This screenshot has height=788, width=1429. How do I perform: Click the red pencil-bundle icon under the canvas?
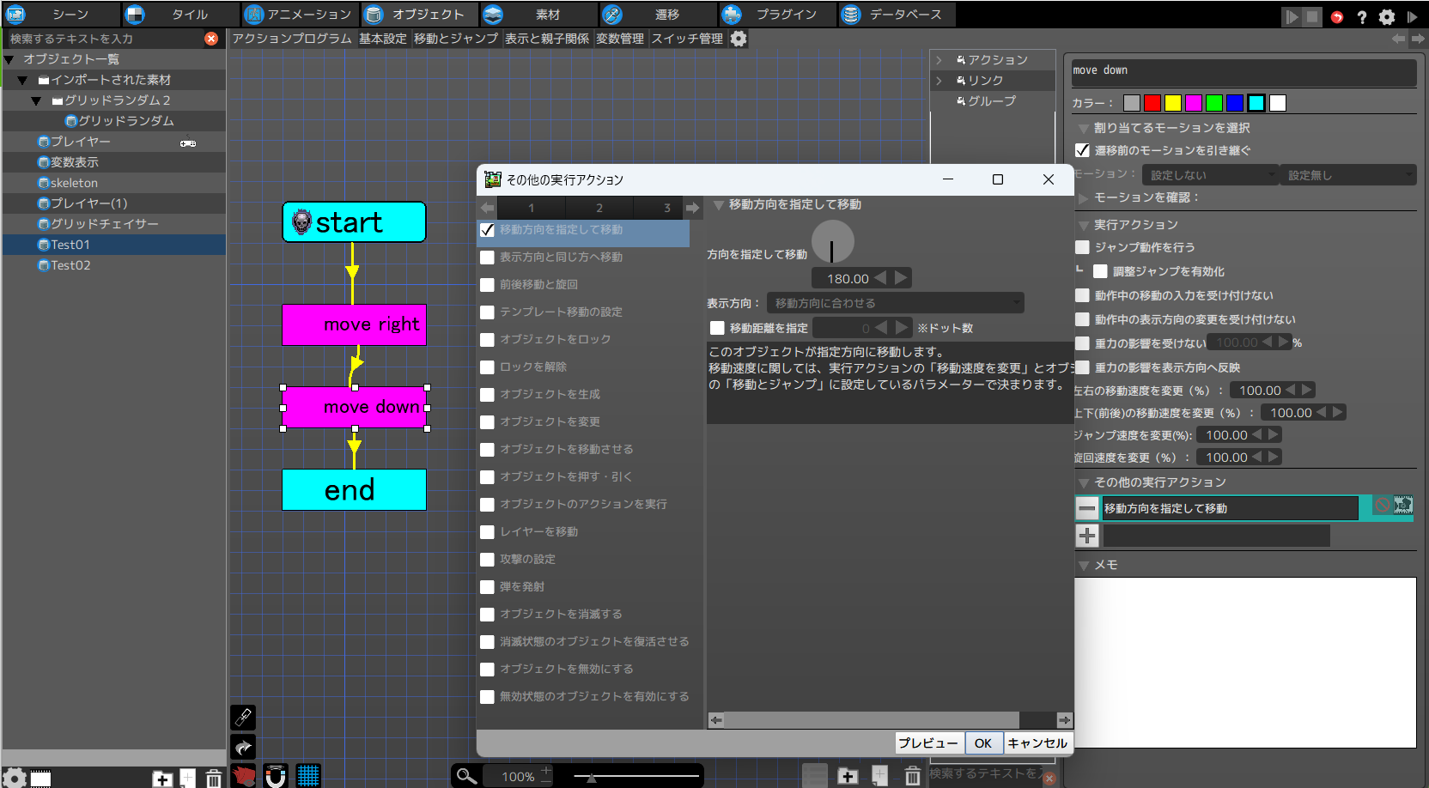pyautogui.click(x=244, y=776)
